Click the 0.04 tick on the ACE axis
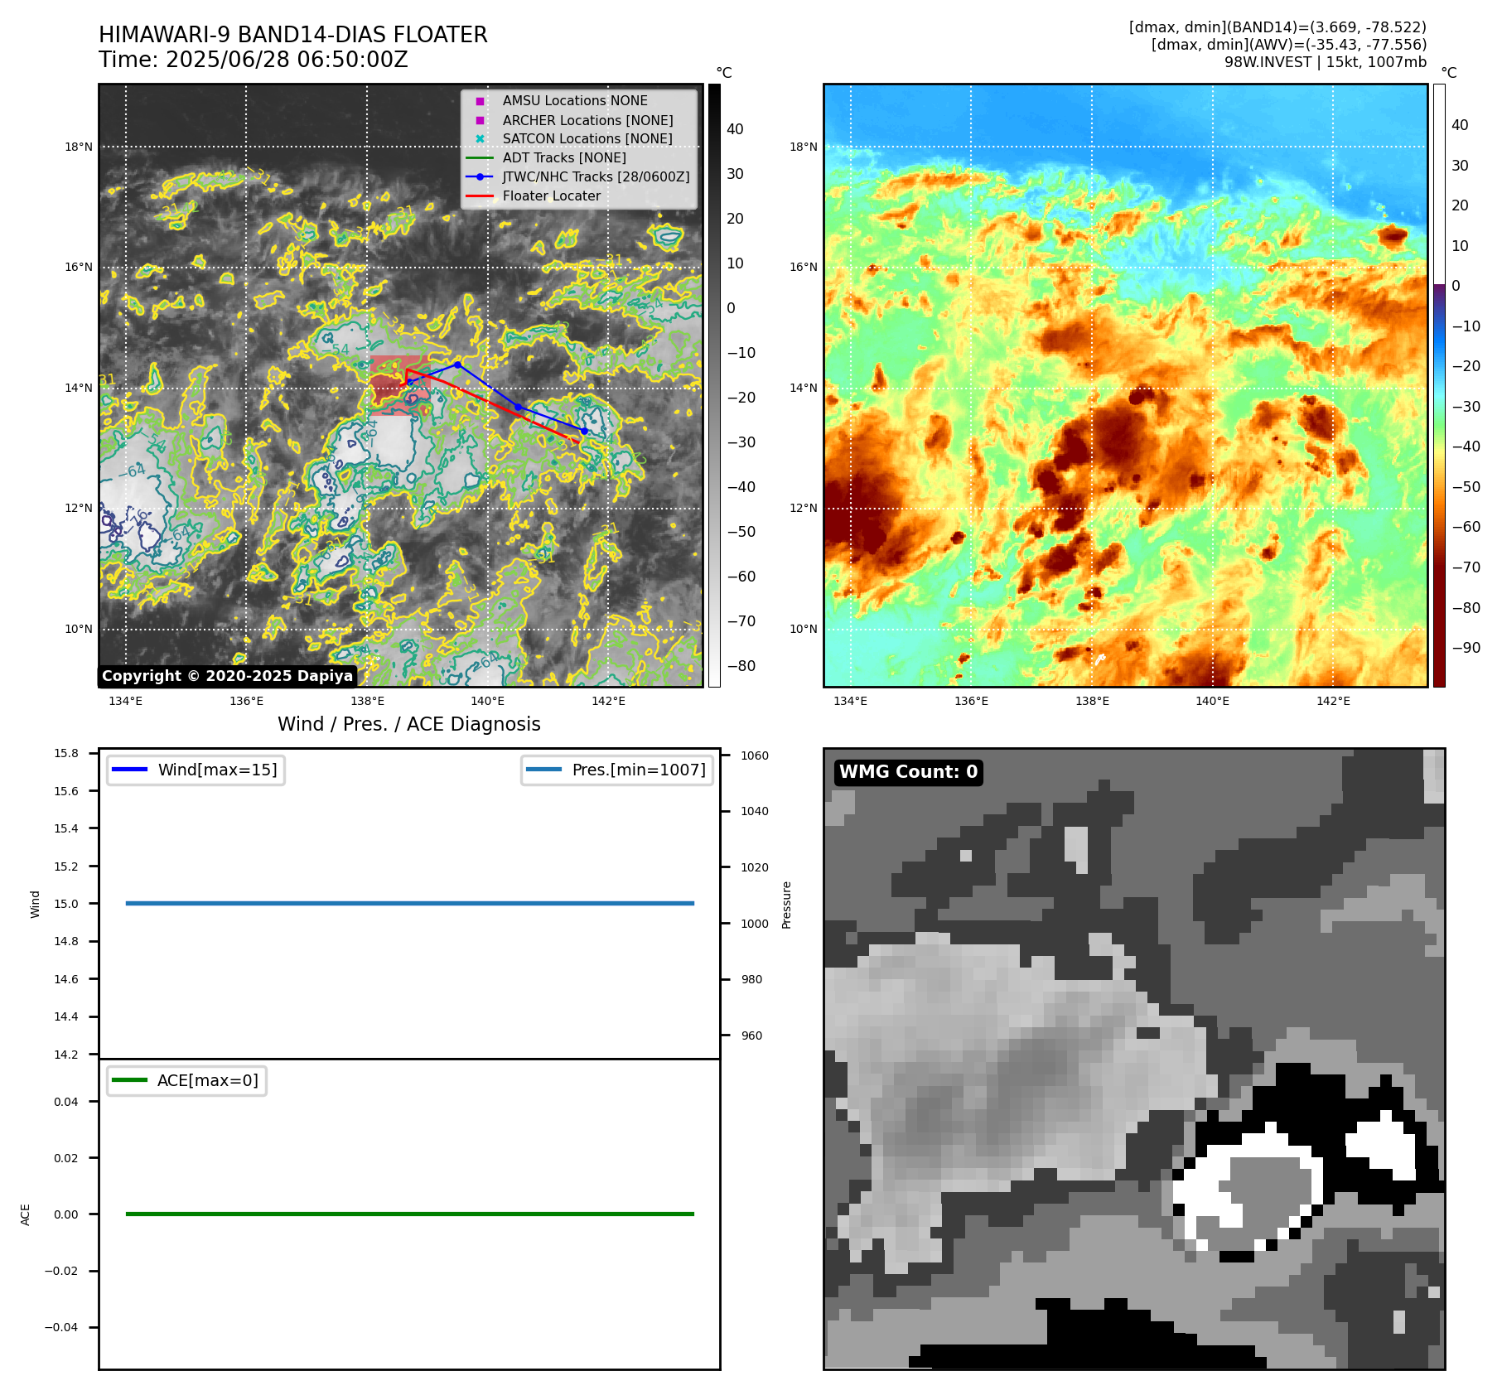Image resolution: width=1502 pixels, height=1400 pixels. pos(66,1102)
